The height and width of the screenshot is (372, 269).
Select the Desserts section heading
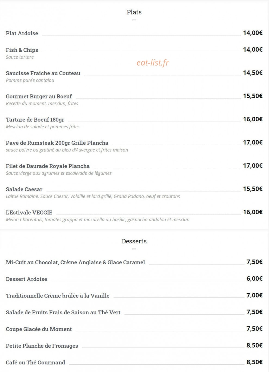134,241
